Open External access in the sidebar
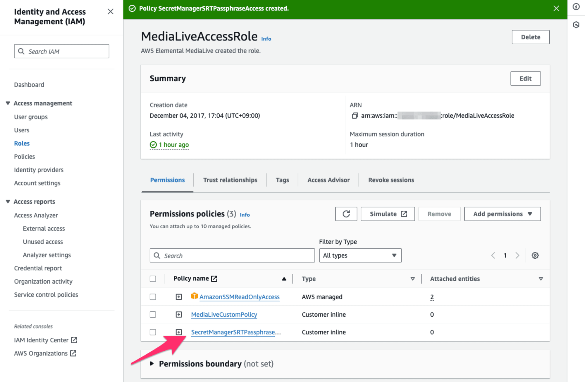 44,228
